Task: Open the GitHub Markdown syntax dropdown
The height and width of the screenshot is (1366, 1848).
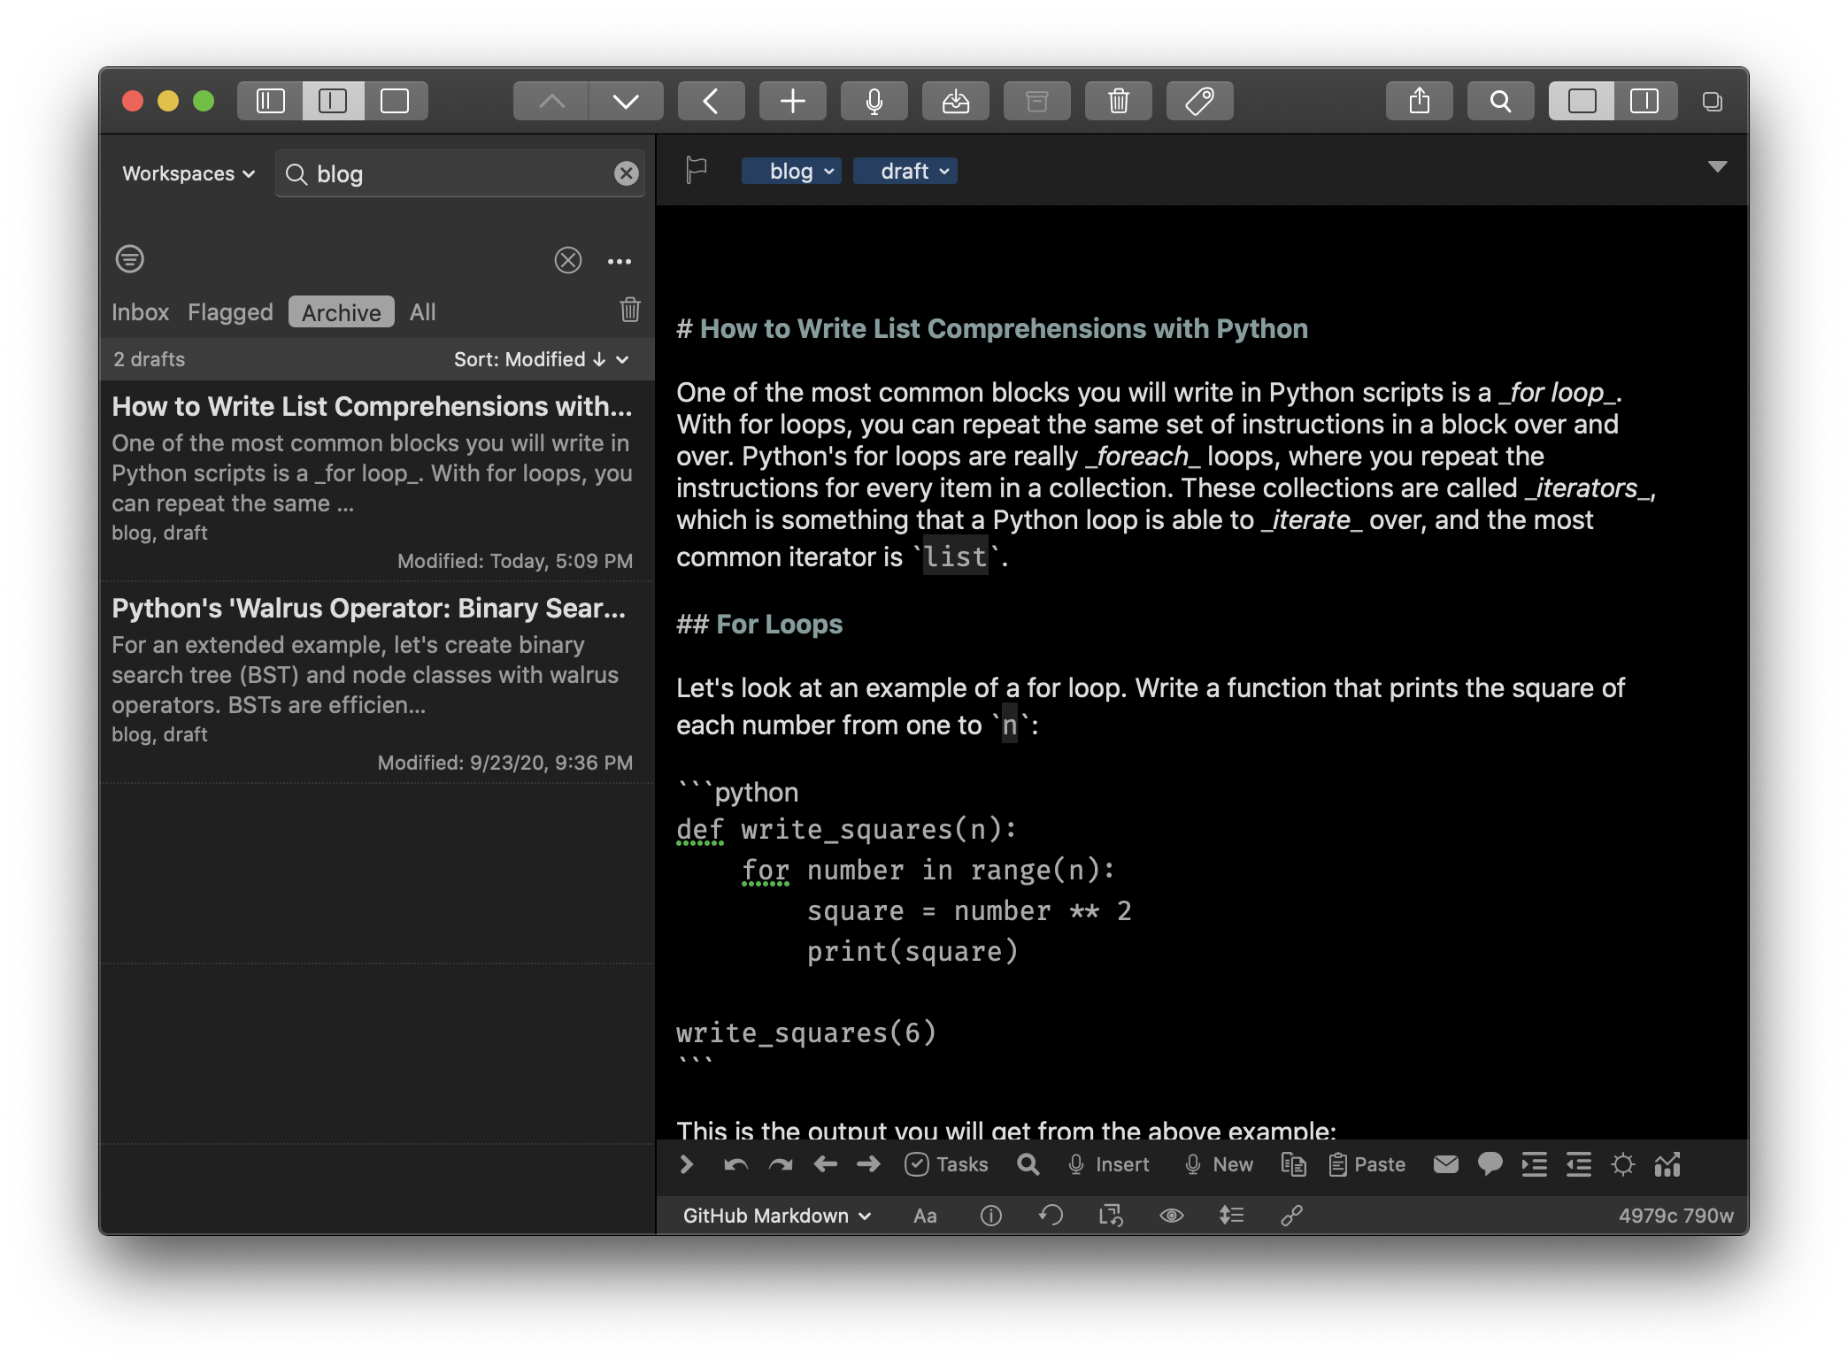Action: 776,1216
